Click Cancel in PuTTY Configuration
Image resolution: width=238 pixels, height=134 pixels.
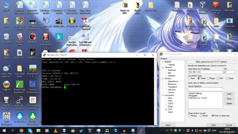229,125
